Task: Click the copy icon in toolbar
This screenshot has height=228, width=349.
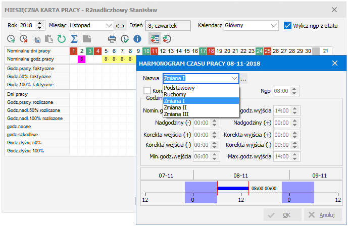Action: pyautogui.click(x=37, y=38)
